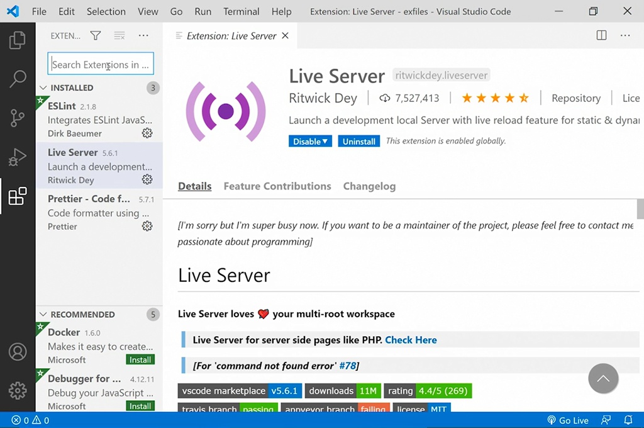Clear extensions search results icon
The height and width of the screenshot is (428, 644).
[x=119, y=36]
